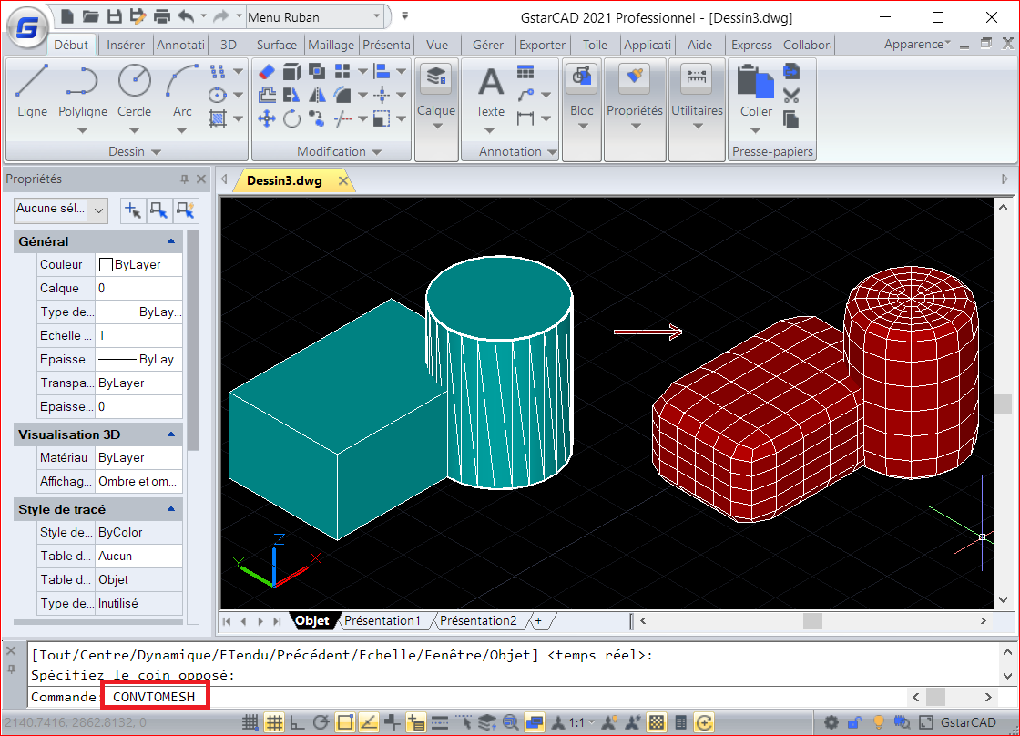
Task: Click the large Texte A icon
Action: (491, 83)
